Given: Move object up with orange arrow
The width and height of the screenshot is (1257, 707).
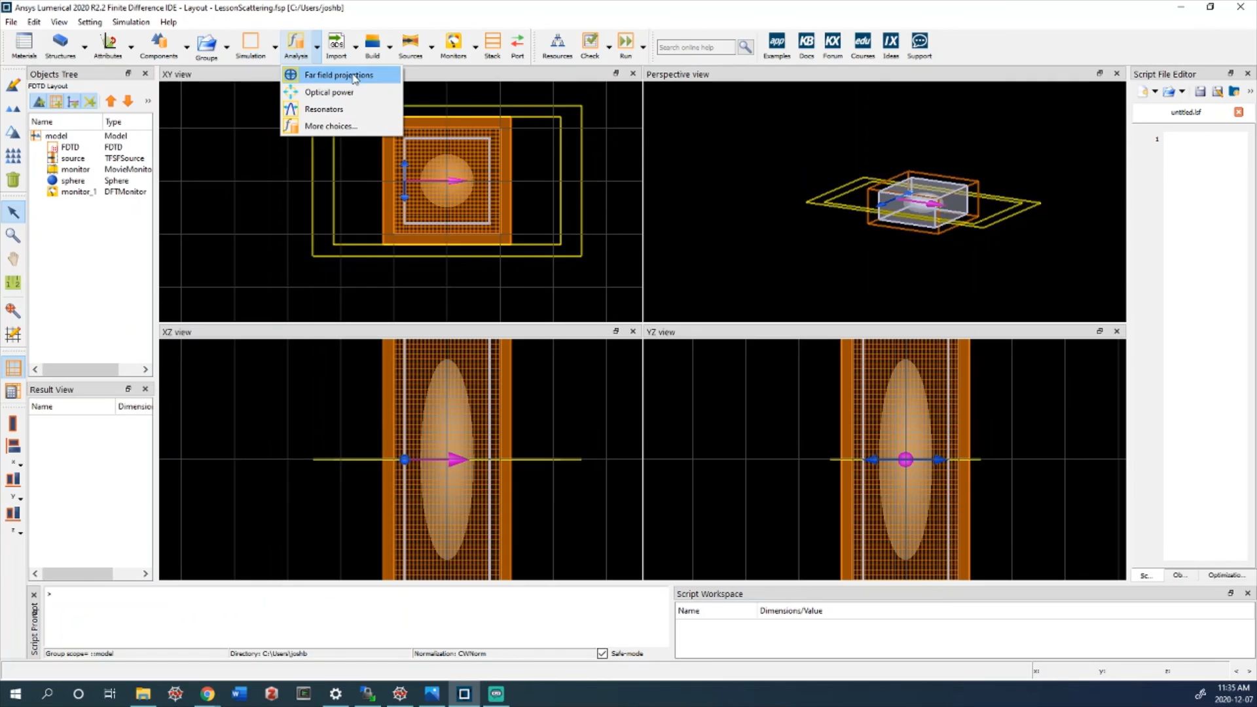Looking at the screenshot, I should tap(111, 101).
